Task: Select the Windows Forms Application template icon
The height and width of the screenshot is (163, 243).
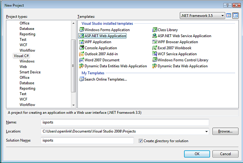Action: click(82, 30)
